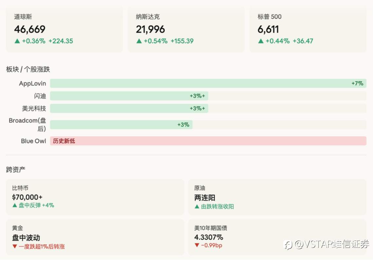The width and height of the screenshot is (373, 260).
Task: Click the green up-triangle under 纳斯达克
Action: point(139,41)
